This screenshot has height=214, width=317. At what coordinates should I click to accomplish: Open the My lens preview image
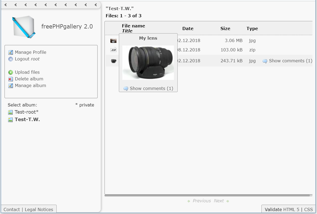[148, 63]
